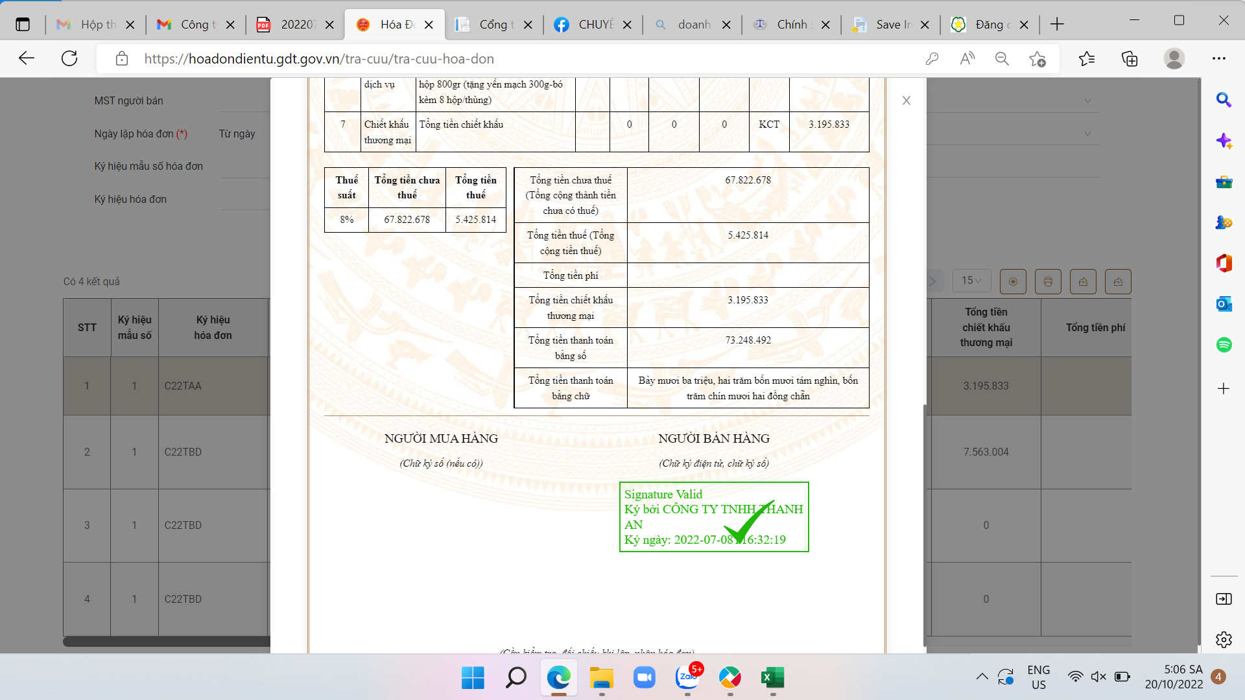1245x700 pixels.
Task: Open Edge settings and more menu
Action: (x=1219, y=59)
